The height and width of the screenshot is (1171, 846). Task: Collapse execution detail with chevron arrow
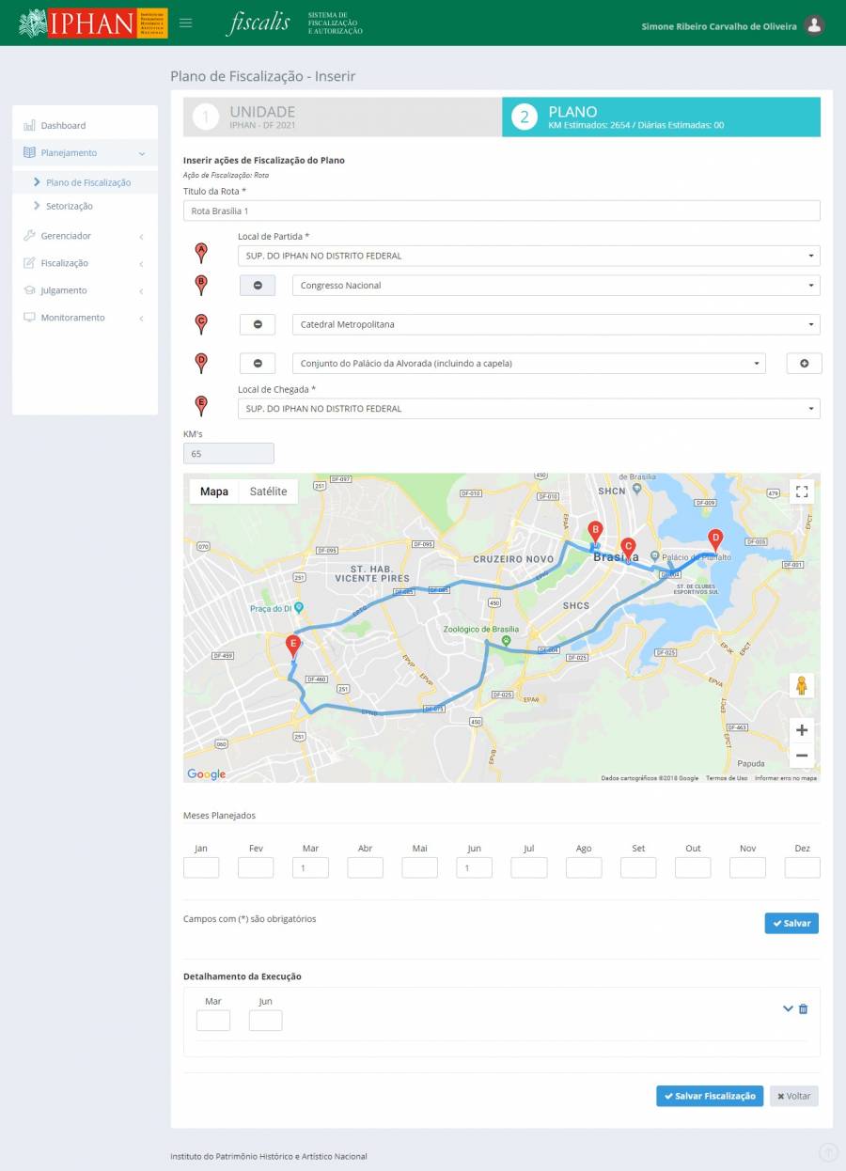(x=788, y=1009)
